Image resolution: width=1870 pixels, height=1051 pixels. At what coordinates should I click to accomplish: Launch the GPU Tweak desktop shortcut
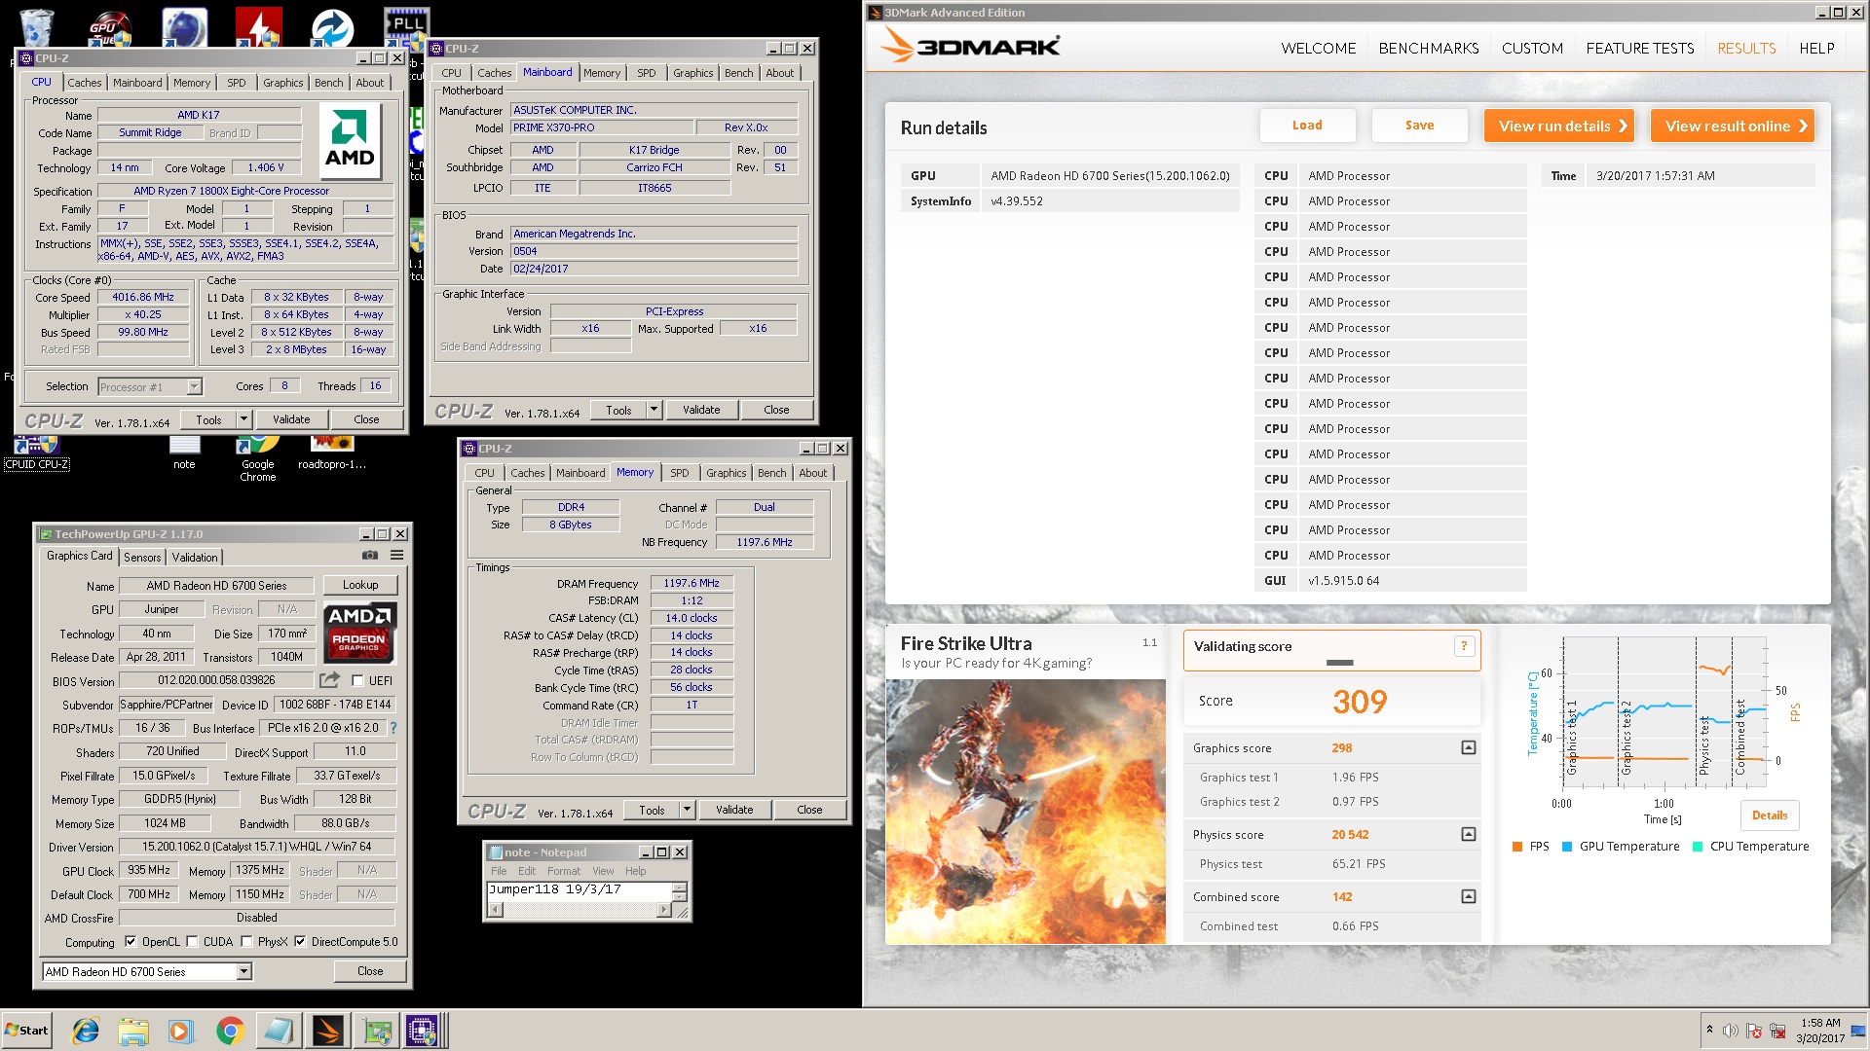click(x=109, y=26)
